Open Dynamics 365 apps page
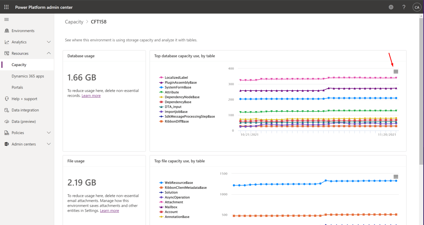424x225 pixels. 27,76
